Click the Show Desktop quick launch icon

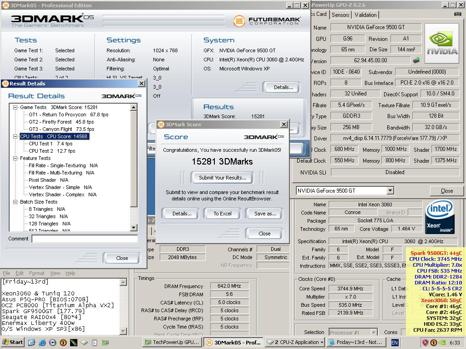click(31, 343)
